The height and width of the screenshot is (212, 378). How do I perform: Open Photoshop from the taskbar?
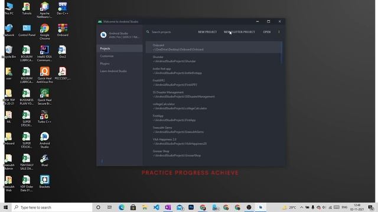click(191, 207)
